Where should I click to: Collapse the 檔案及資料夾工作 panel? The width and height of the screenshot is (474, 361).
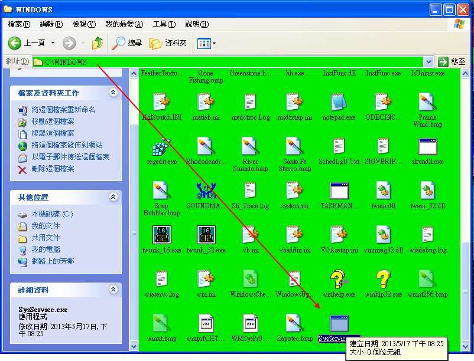113,92
